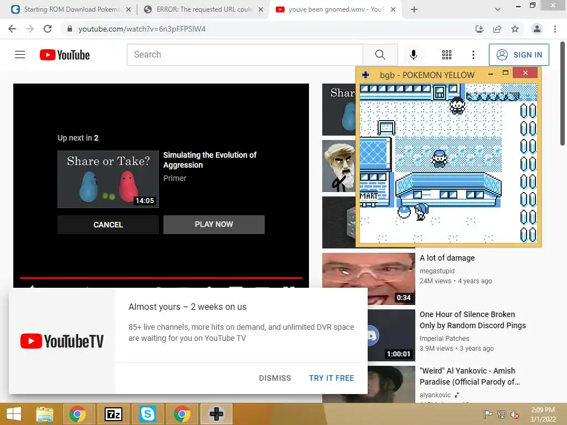Open Skype from the taskbar
The image size is (567, 425).
coord(147,414)
